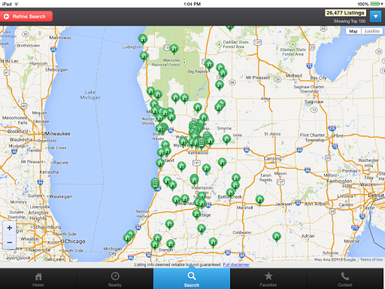Open the Contact phone tab

click(x=345, y=279)
